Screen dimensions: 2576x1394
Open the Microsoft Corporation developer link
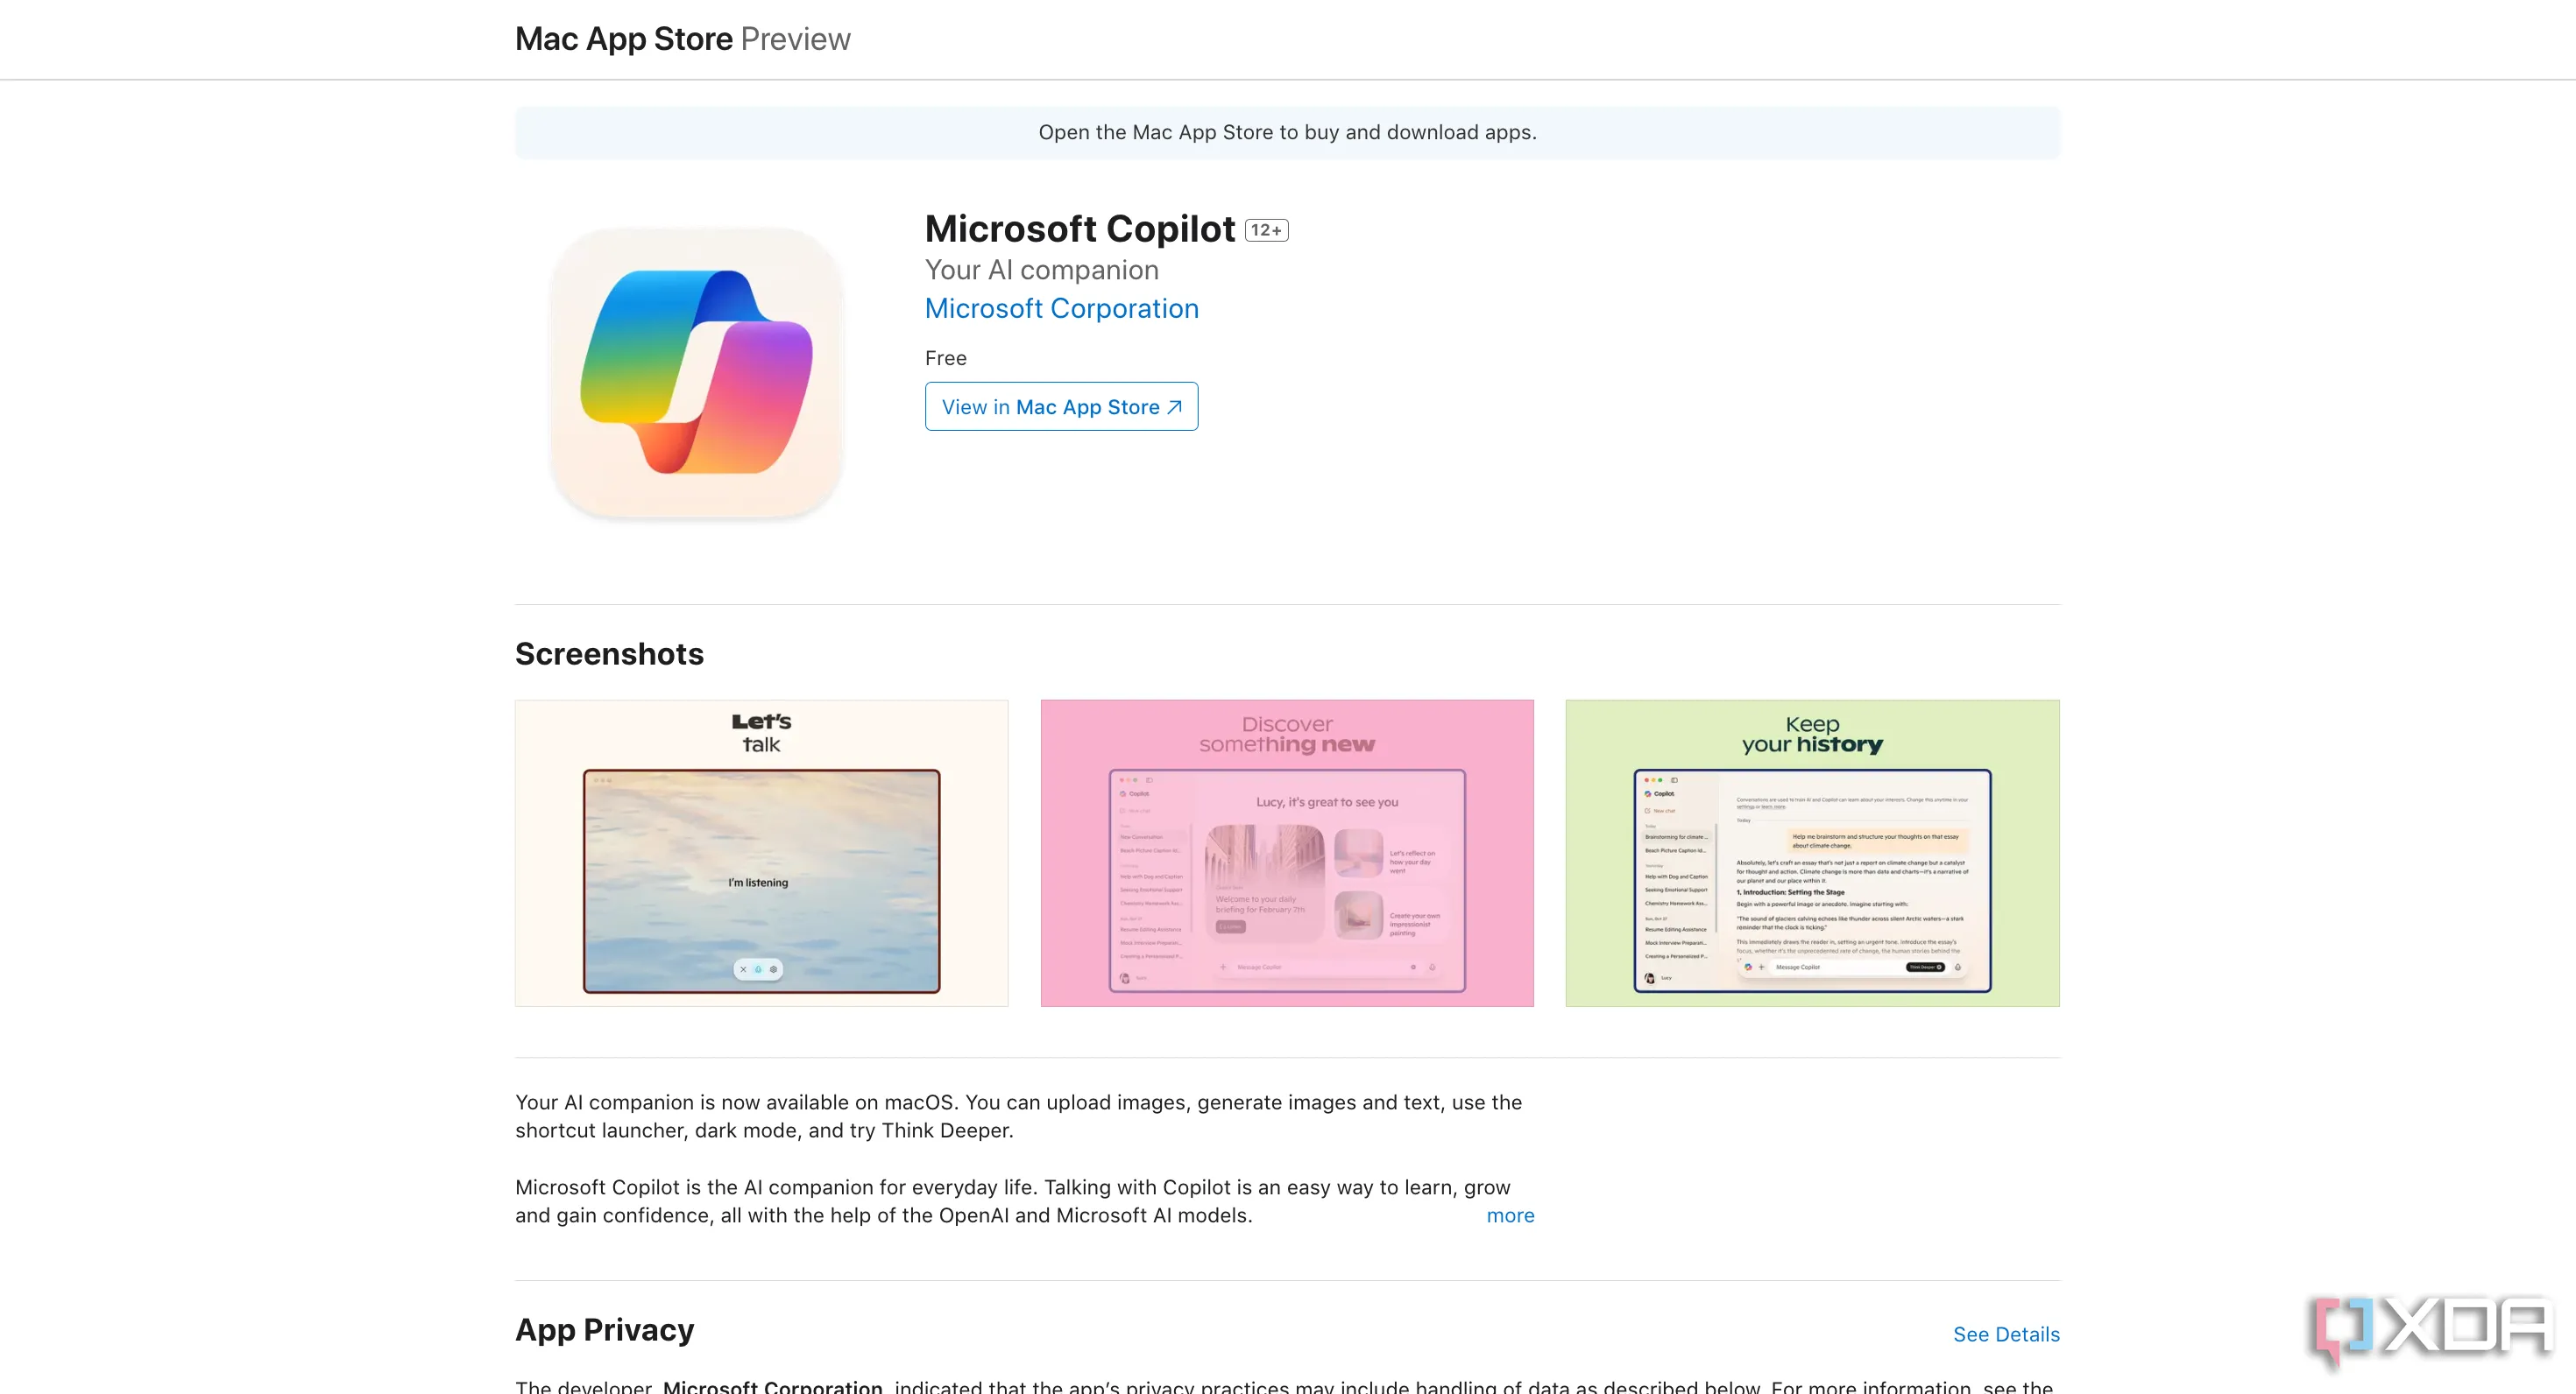pyautogui.click(x=1061, y=309)
